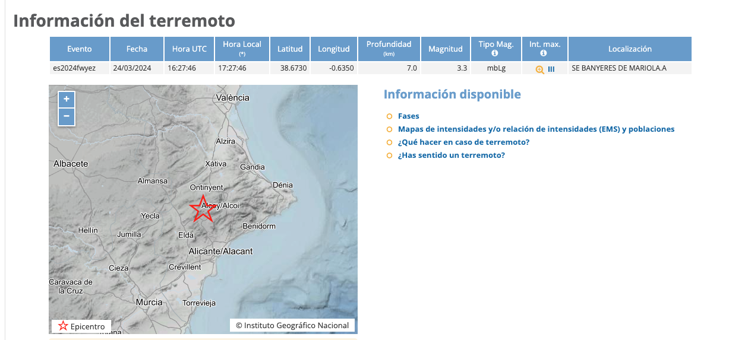
Task: Click info icon under Int. max. header
Action: (x=544, y=53)
